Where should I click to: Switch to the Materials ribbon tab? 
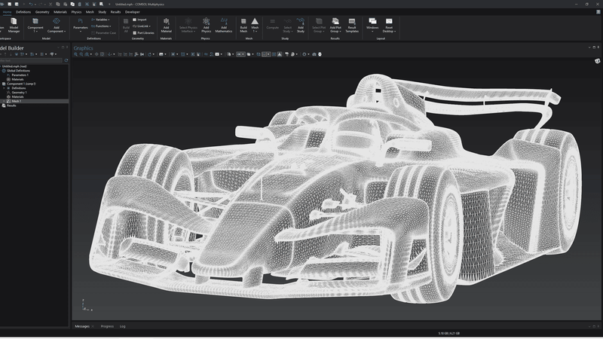60,12
